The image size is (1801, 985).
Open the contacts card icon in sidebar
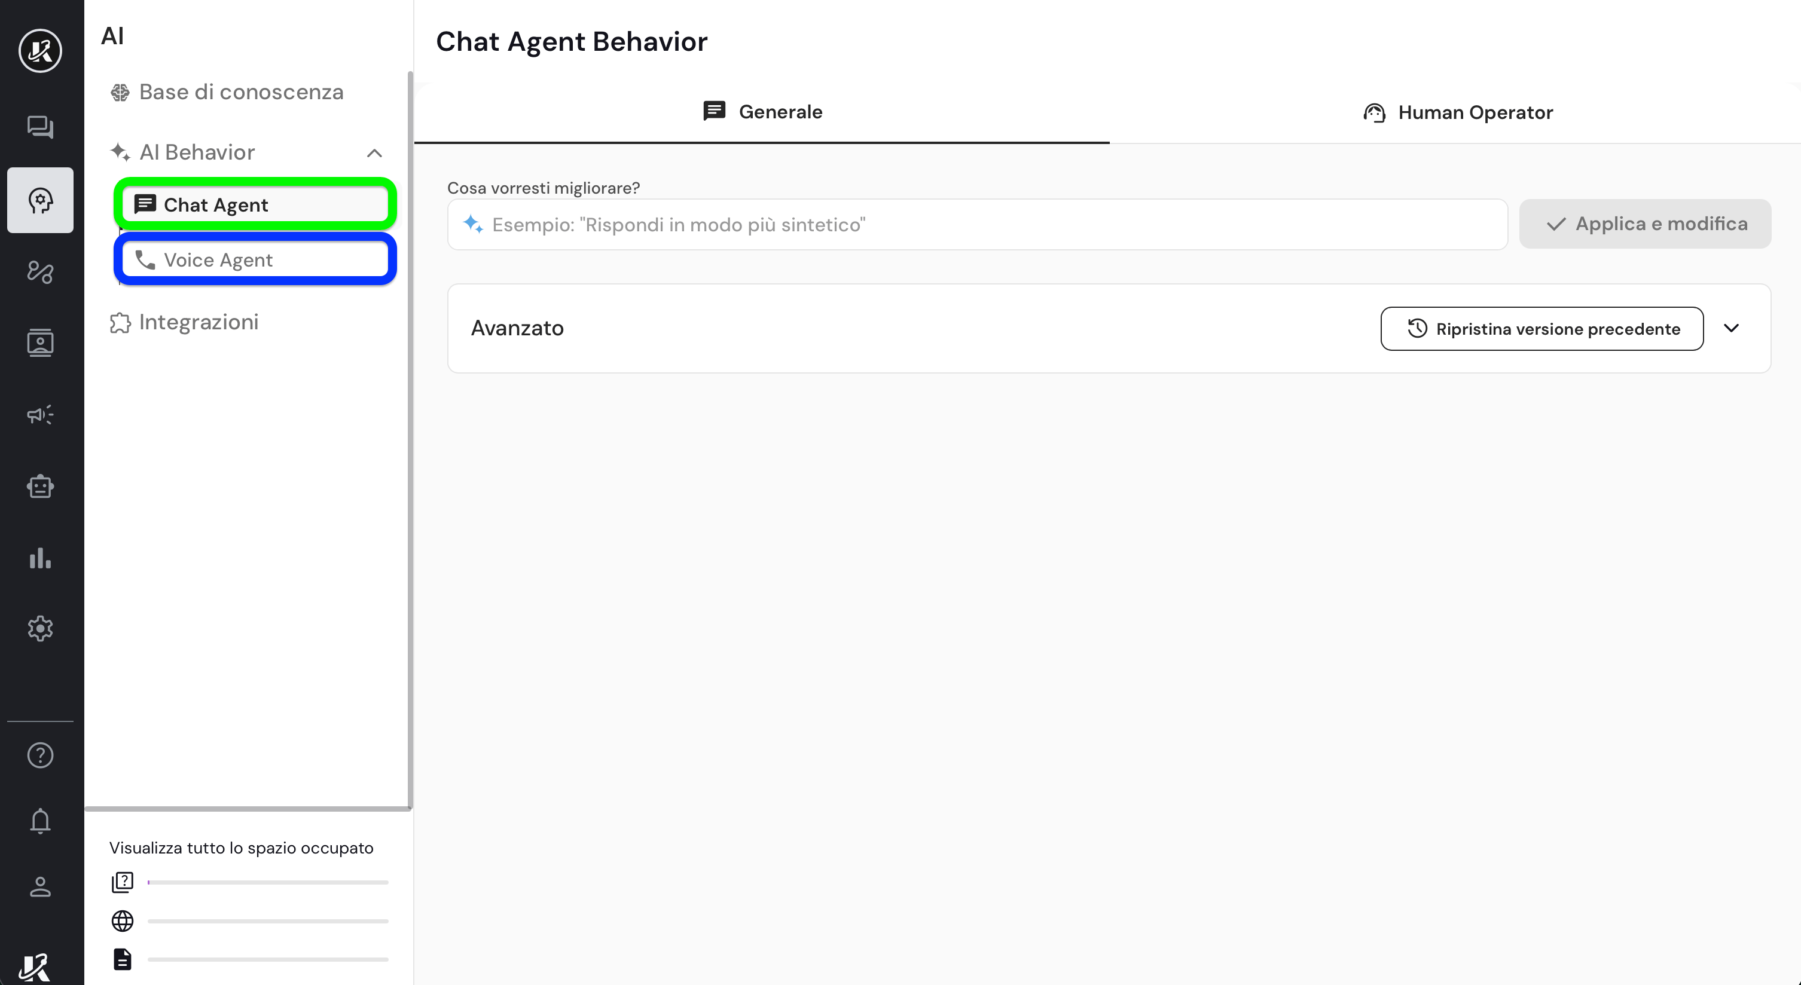tap(40, 342)
